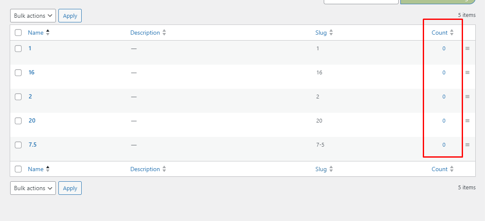
Task: Open the bottom Bulk actions dropdown
Action: click(33, 188)
